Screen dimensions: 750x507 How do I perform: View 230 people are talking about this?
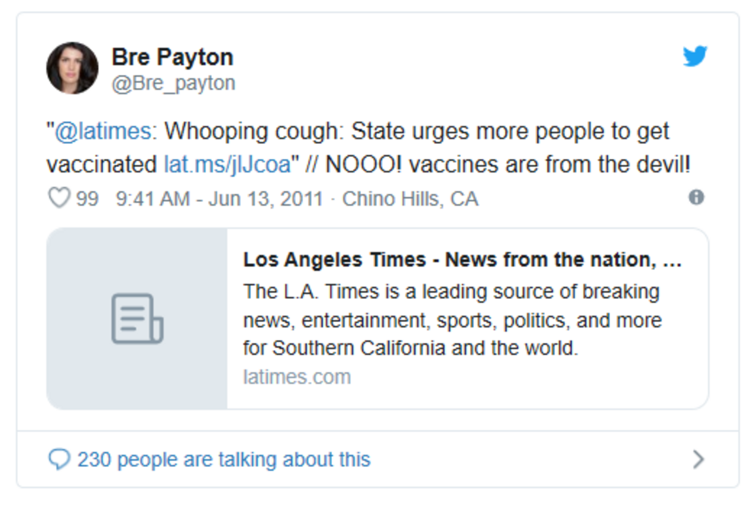224,460
